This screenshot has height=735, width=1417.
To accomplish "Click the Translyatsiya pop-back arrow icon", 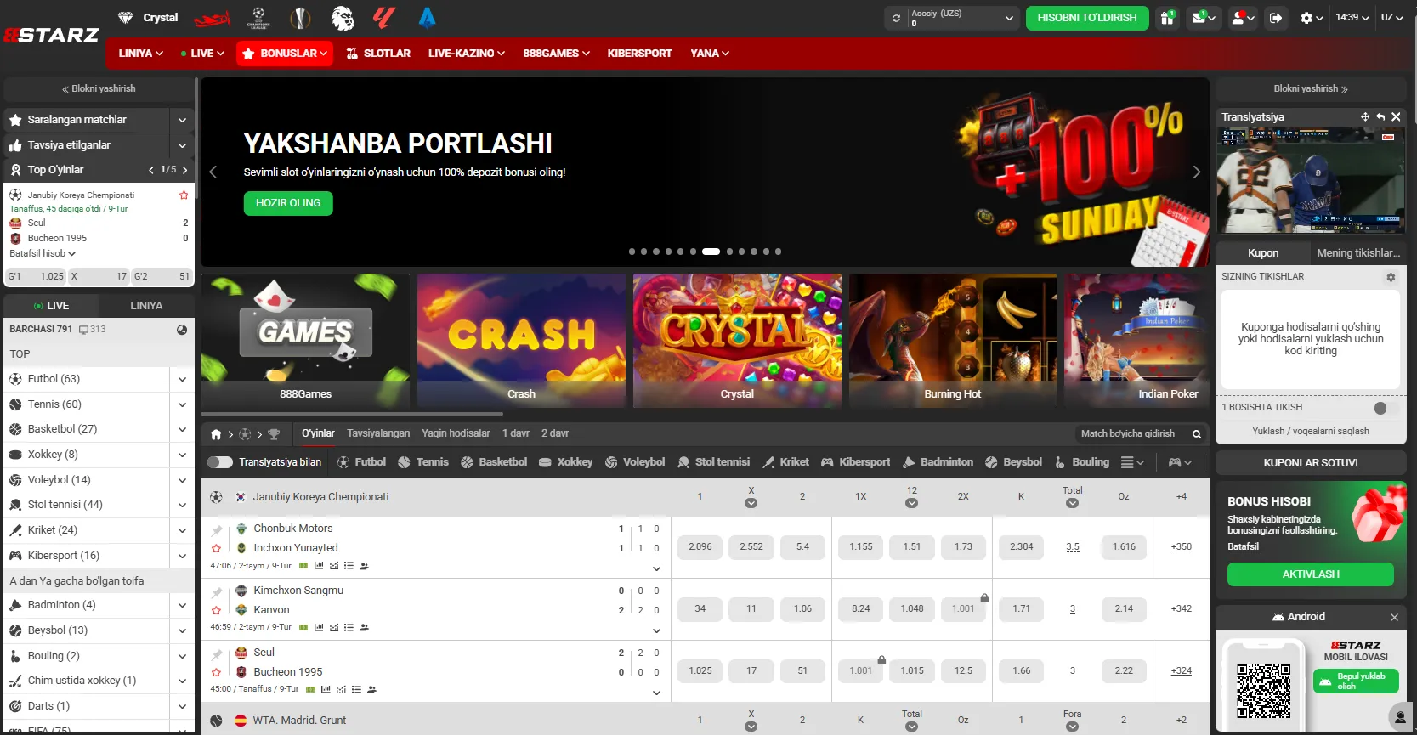I will click(1380, 116).
